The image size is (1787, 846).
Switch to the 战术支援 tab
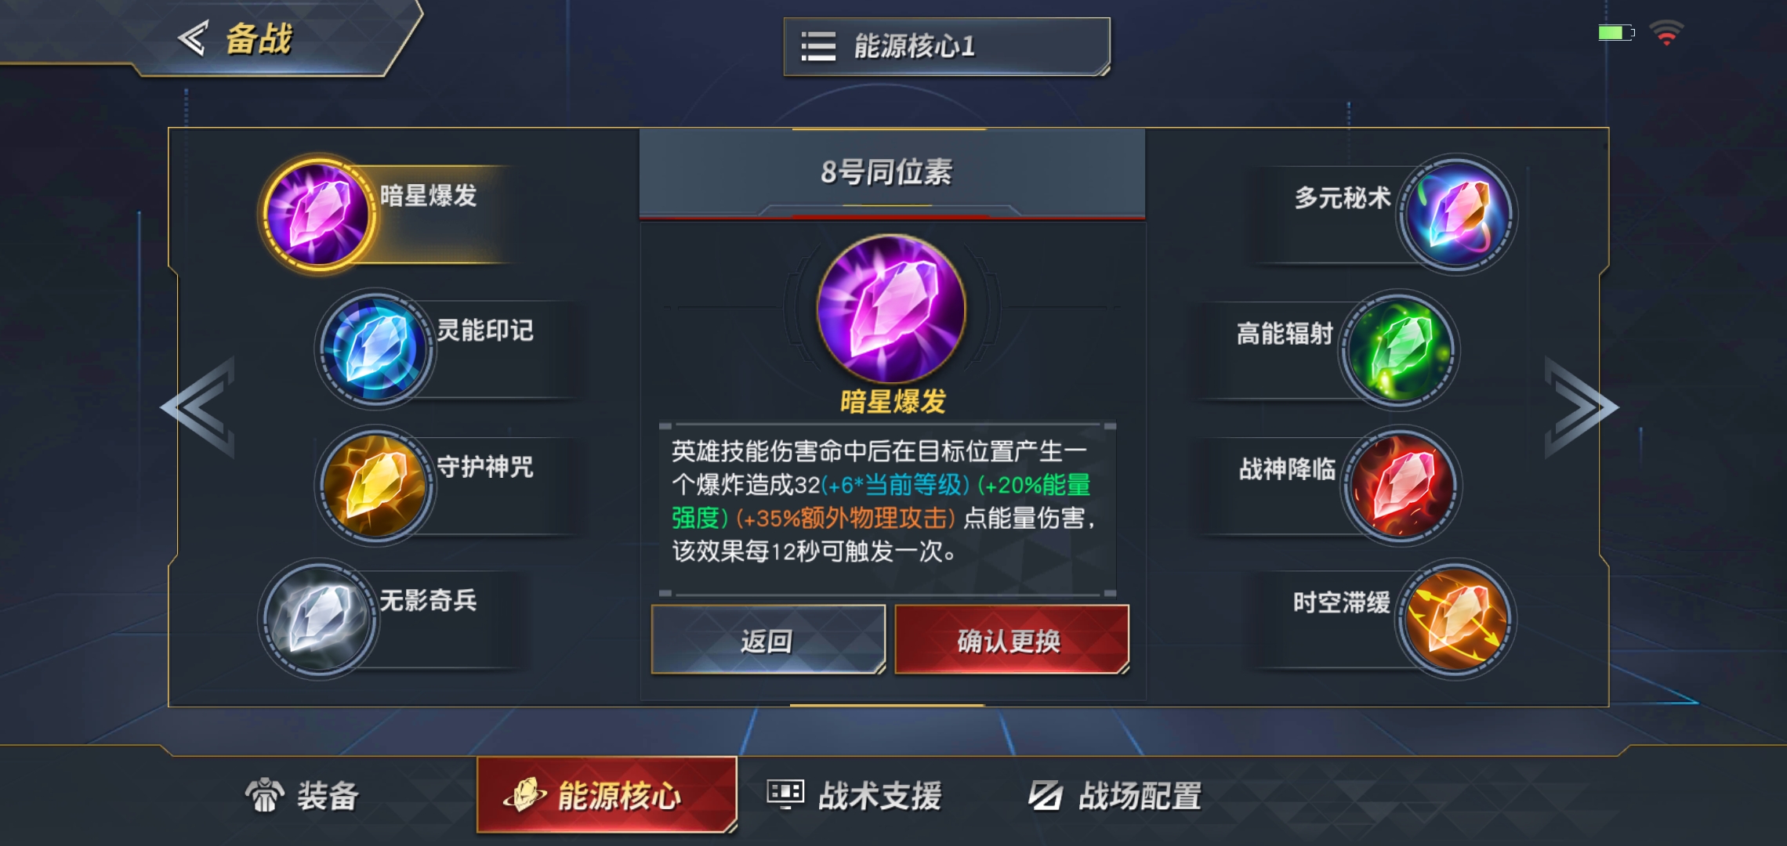tap(854, 796)
